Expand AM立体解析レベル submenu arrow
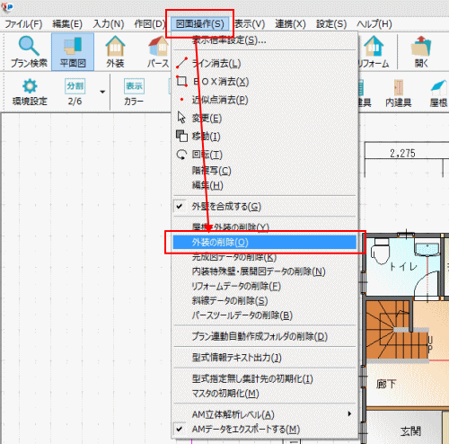This screenshot has height=444, width=449. pos(349,414)
